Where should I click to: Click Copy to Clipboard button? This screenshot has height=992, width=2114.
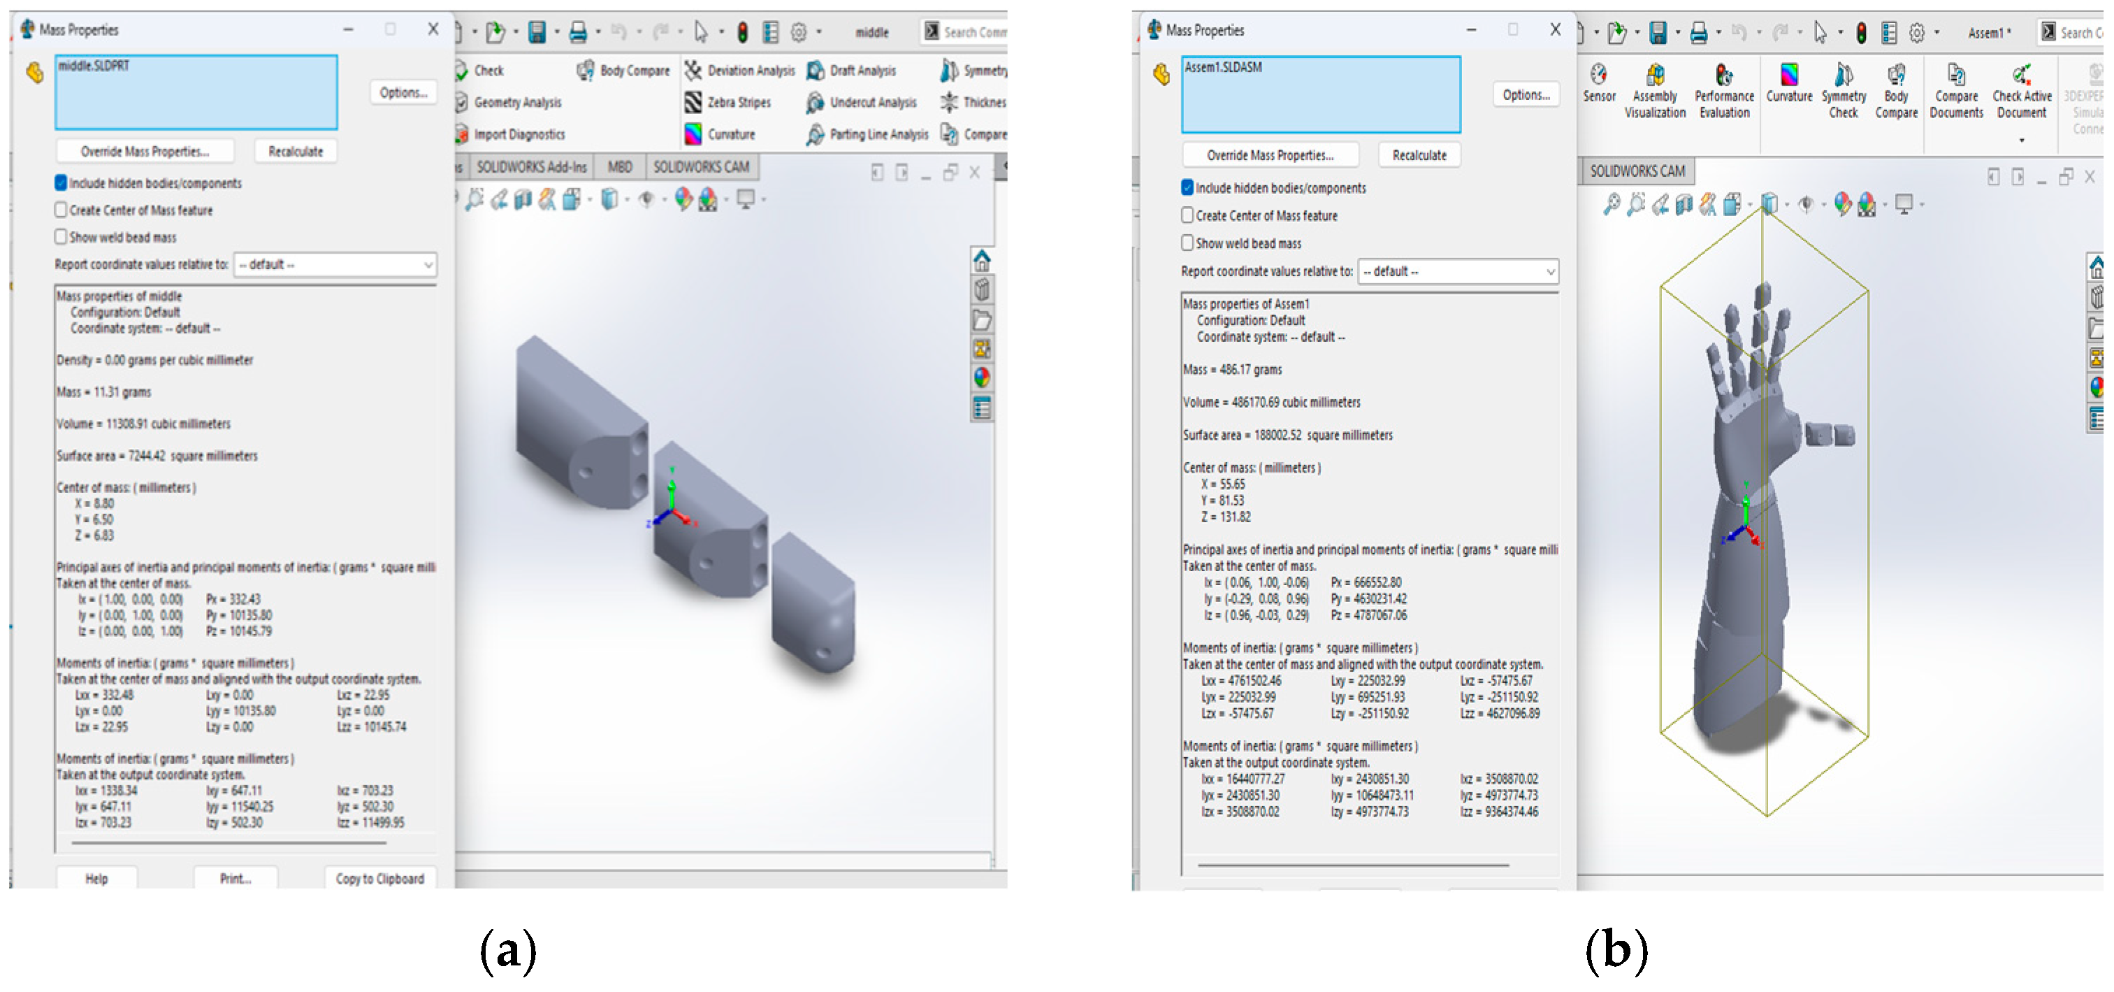(380, 879)
